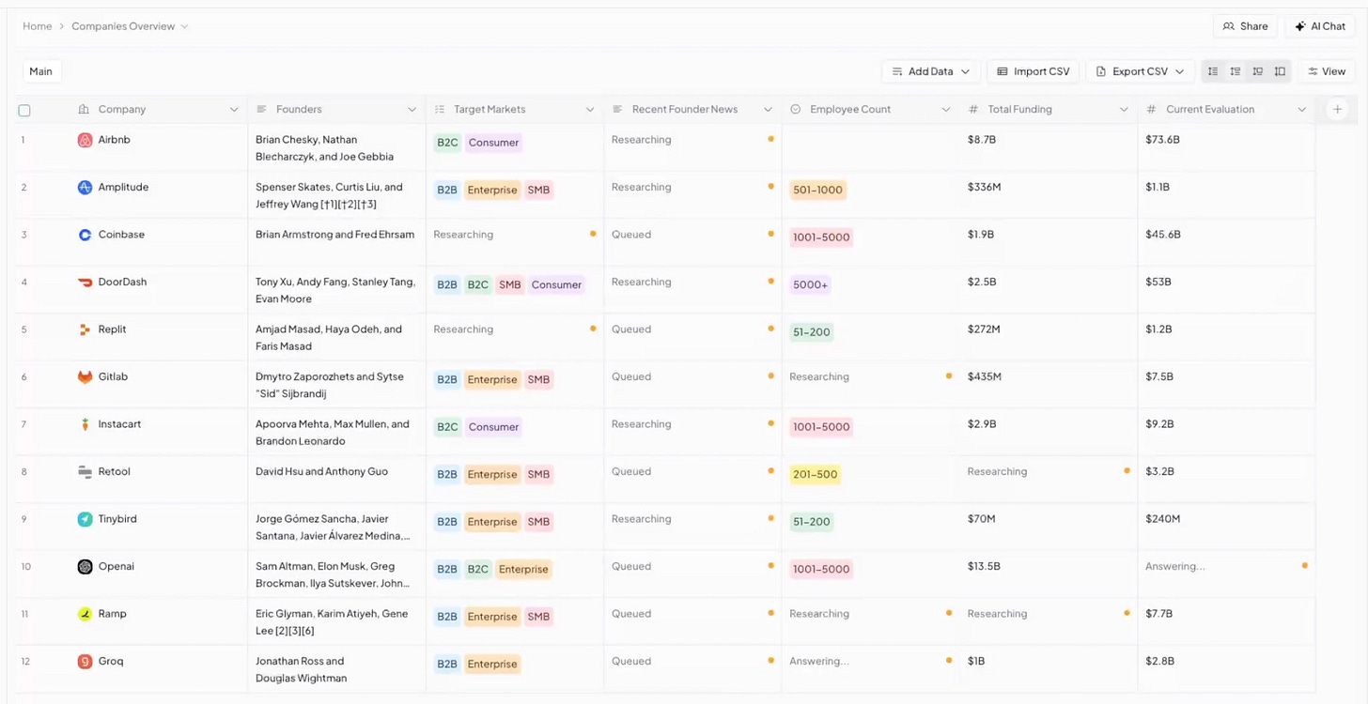
Task: Select the first row-height icon in toolbar
Action: [1213, 71]
